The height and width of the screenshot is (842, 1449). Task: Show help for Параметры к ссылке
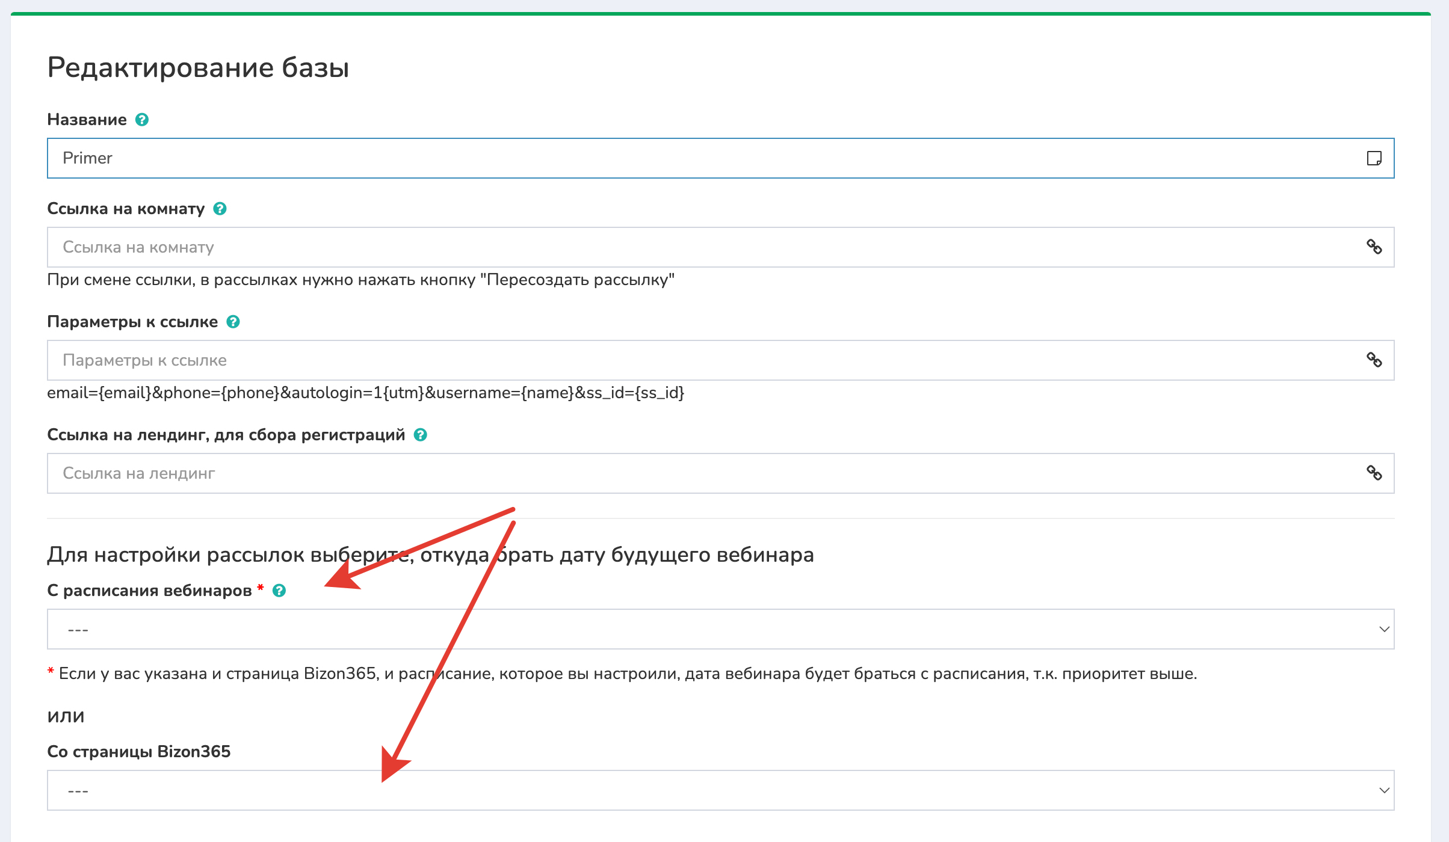click(233, 322)
